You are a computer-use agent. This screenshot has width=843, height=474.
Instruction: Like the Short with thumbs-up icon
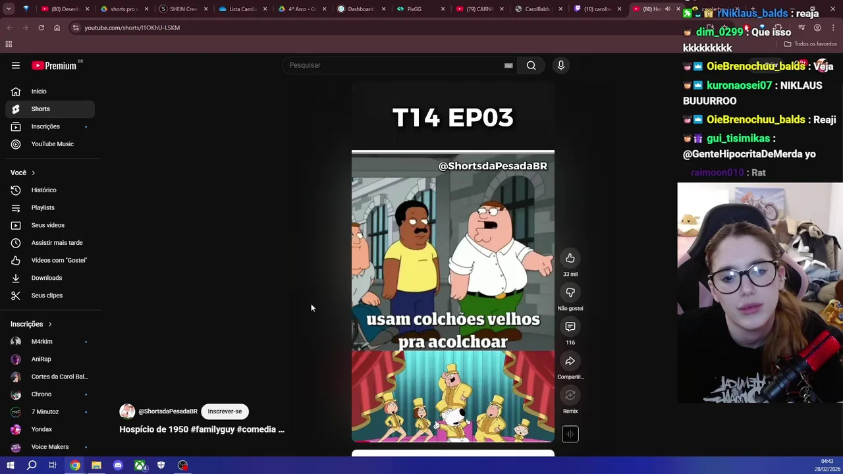(570, 258)
